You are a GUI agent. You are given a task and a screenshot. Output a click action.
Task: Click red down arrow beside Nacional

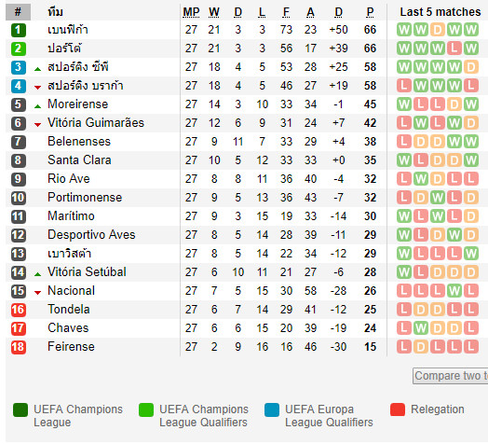click(37, 293)
